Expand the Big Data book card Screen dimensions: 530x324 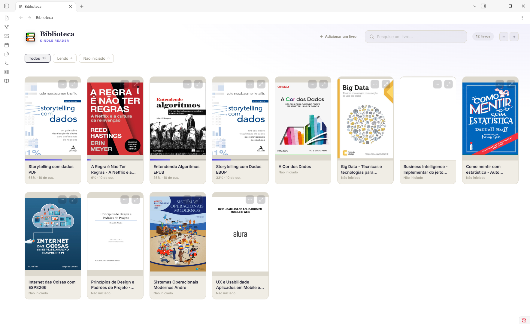coord(386,84)
